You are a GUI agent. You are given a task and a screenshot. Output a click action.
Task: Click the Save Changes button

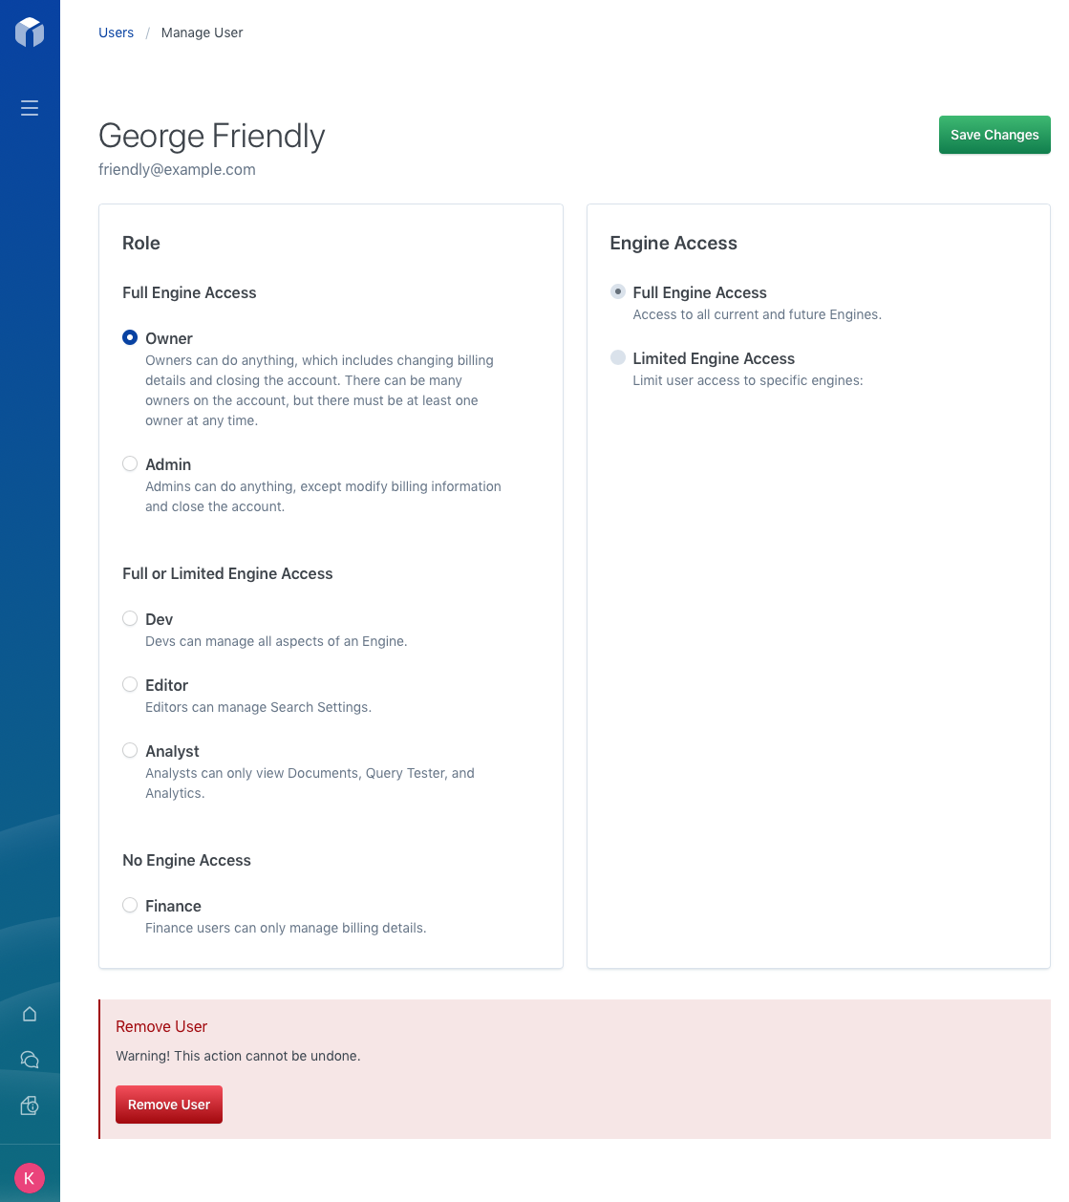click(x=994, y=135)
